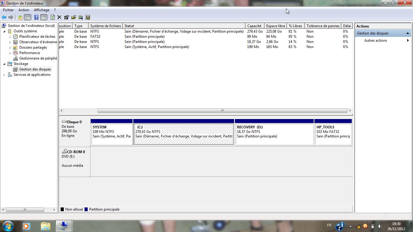This screenshot has width=413, height=232.
Task: Open the ? help menu
Action: point(55,10)
